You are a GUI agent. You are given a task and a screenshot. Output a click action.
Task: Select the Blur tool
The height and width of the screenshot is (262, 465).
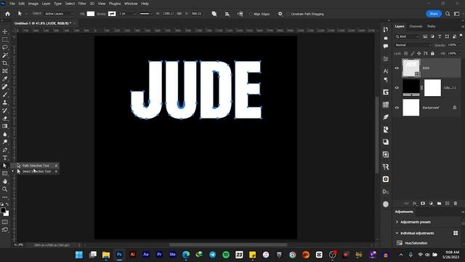5,134
